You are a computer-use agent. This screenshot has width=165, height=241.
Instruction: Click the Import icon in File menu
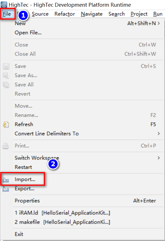coord(6,179)
